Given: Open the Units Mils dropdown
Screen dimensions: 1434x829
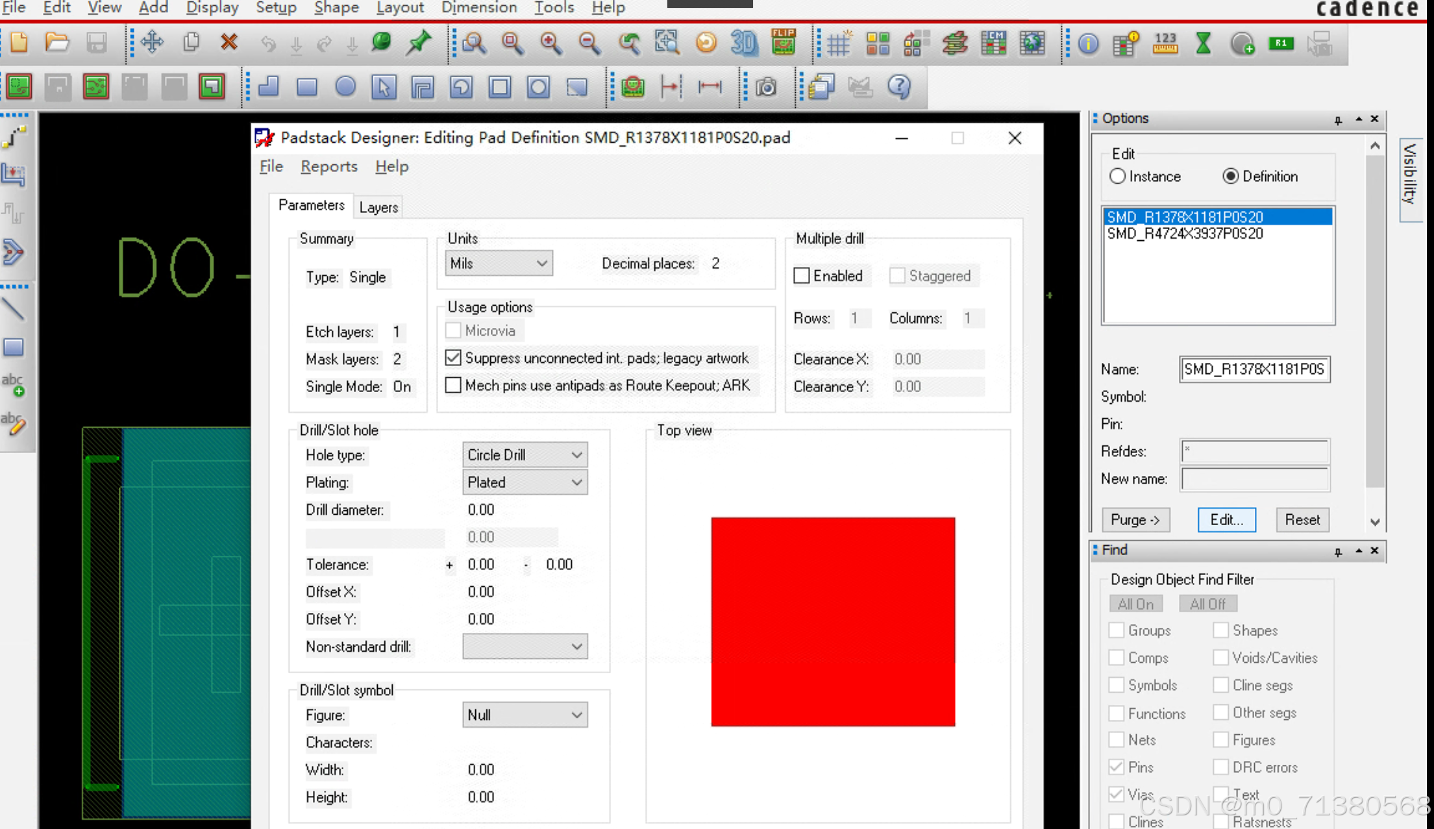Looking at the screenshot, I should coord(499,264).
